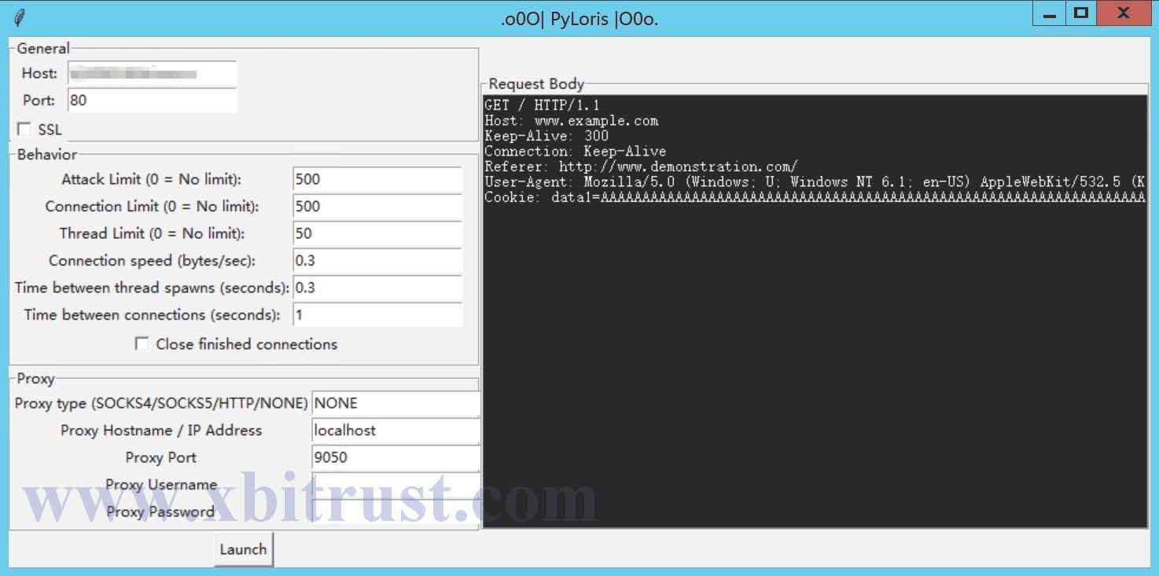Image resolution: width=1159 pixels, height=576 pixels.
Task: Maximize the PyLoris window
Action: click(1081, 13)
